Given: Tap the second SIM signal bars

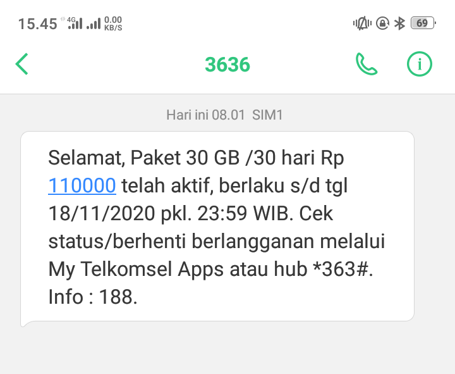Looking at the screenshot, I should (94, 23).
